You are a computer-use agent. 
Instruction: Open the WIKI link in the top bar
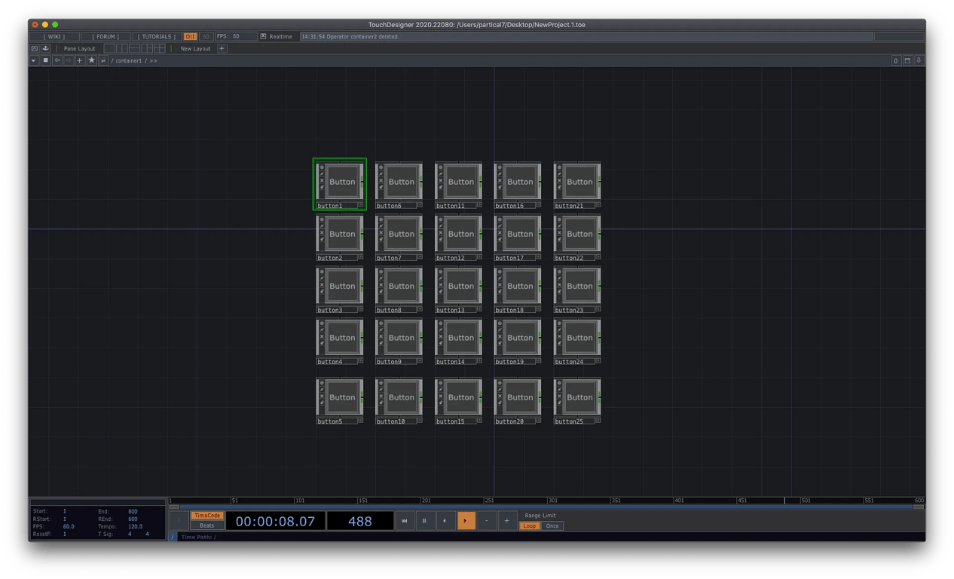[x=54, y=36]
